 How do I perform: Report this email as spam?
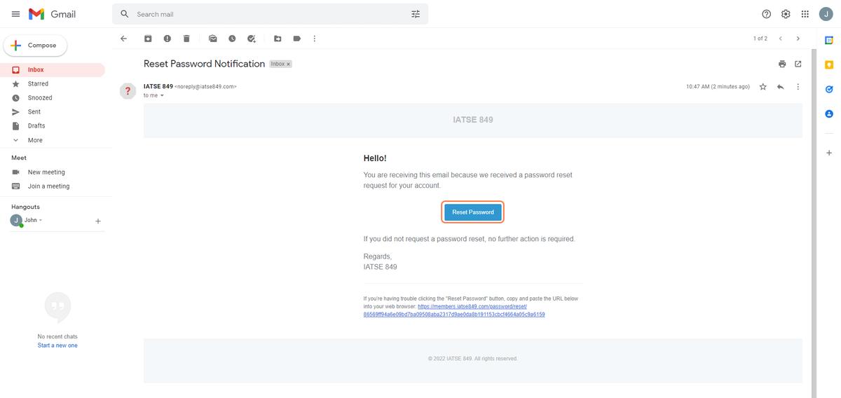167,39
